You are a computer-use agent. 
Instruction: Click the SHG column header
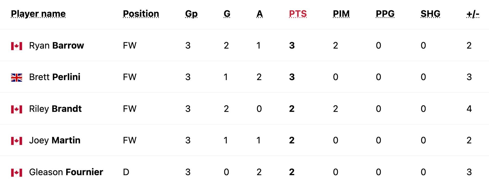pos(430,14)
